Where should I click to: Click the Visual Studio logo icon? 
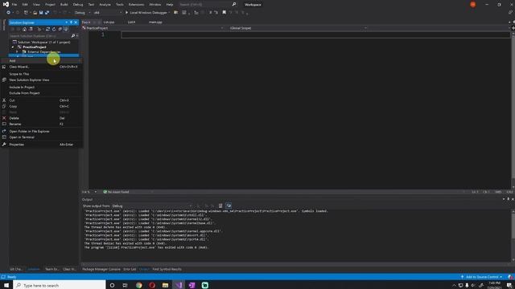[6, 4]
